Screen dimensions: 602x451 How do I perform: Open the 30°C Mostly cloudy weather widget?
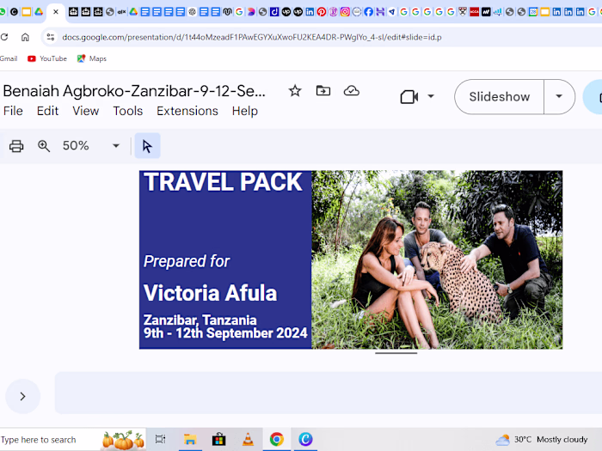541,440
